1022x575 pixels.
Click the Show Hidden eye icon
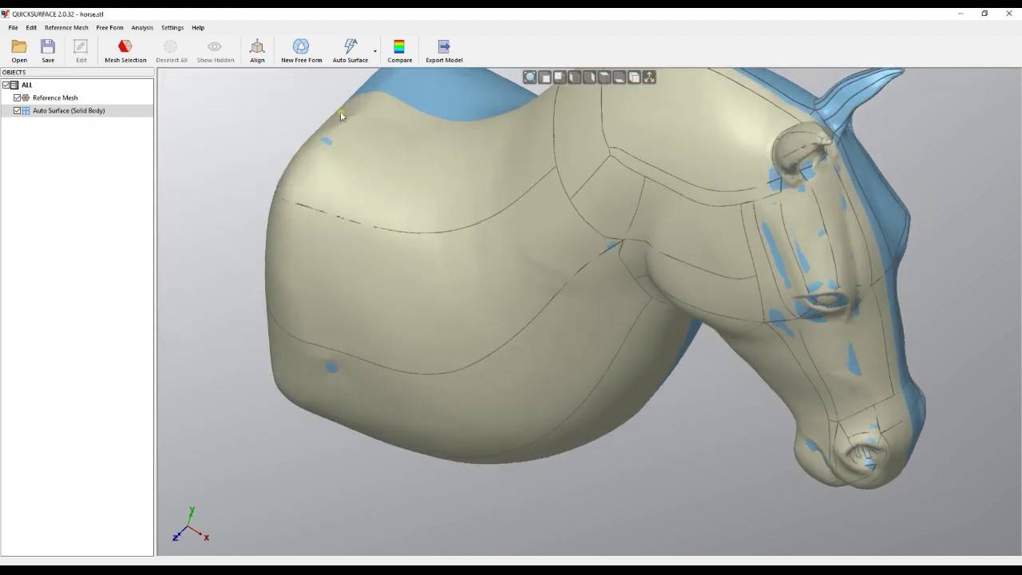pyautogui.click(x=215, y=51)
